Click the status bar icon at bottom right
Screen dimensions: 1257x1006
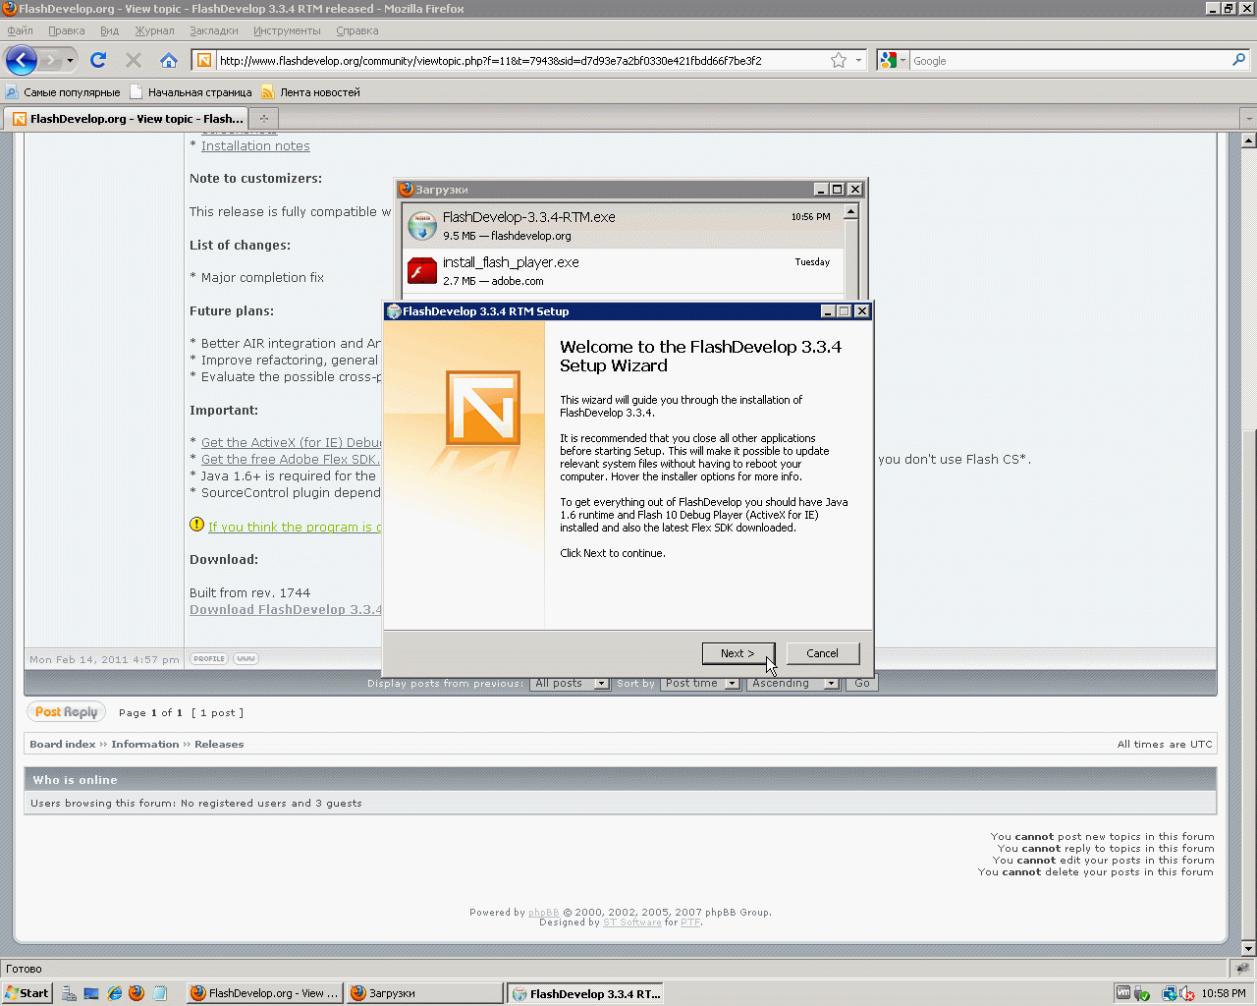coord(1242,969)
